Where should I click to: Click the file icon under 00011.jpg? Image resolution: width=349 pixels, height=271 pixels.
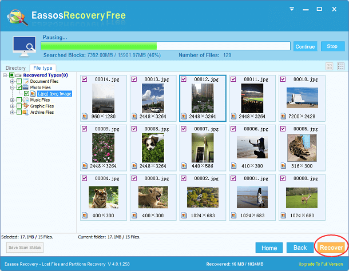click(233, 116)
